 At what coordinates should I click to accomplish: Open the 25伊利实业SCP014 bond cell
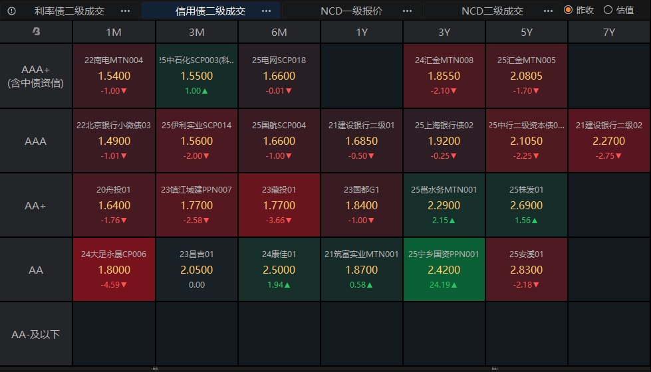pos(196,141)
